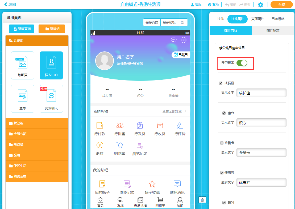Click the 积分 display text field

click(261, 123)
